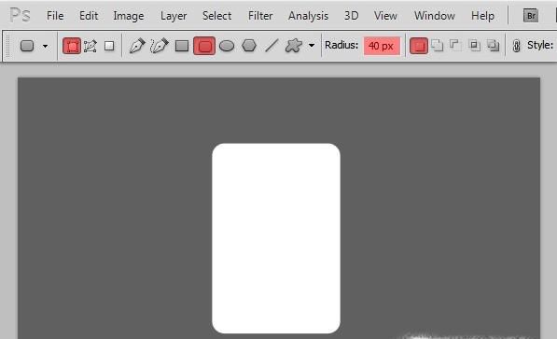The height and width of the screenshot is (339, 557).
Task: Choose Exclude overlapping shape areas option
Action: coord(493,46)
